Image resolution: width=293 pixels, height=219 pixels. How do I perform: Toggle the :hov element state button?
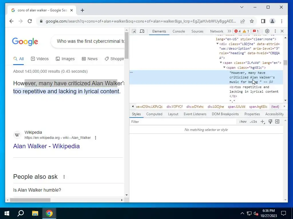tap(243, 121)
